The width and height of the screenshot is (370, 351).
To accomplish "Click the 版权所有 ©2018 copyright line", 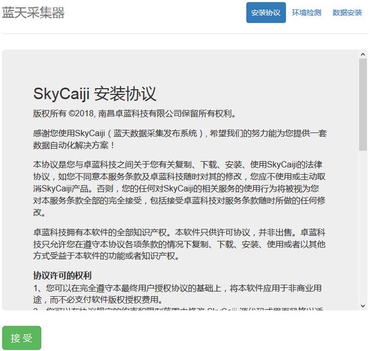I will tap(134, 113).
